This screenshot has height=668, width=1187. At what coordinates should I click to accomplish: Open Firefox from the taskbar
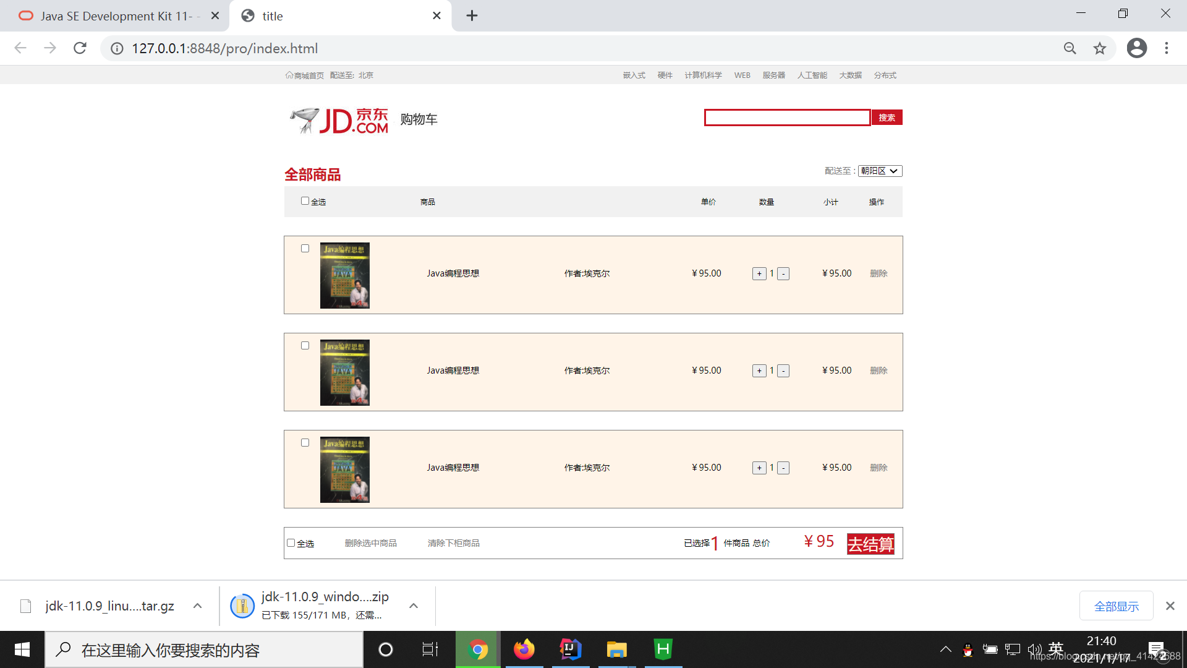pos(524,649)
